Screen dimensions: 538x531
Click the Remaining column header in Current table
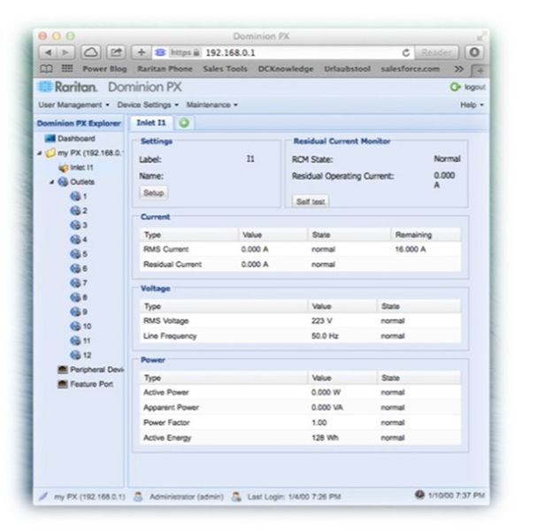[x=426, y=235]
